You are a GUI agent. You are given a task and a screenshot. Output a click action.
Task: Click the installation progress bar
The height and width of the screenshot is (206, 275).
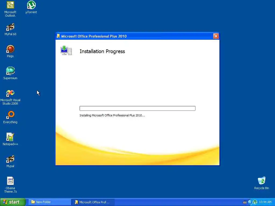tap(137, 108)
